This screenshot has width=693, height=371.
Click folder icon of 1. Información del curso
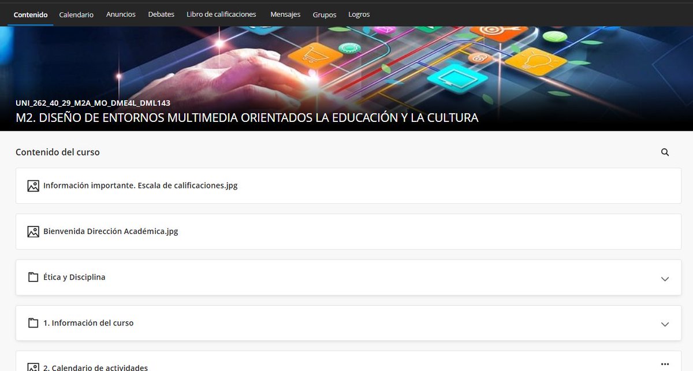pos(33,323)
